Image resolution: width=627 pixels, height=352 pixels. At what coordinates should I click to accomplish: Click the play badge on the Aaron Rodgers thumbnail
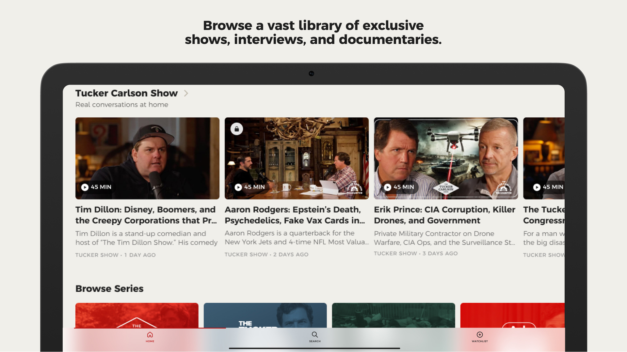coord(238,187)
